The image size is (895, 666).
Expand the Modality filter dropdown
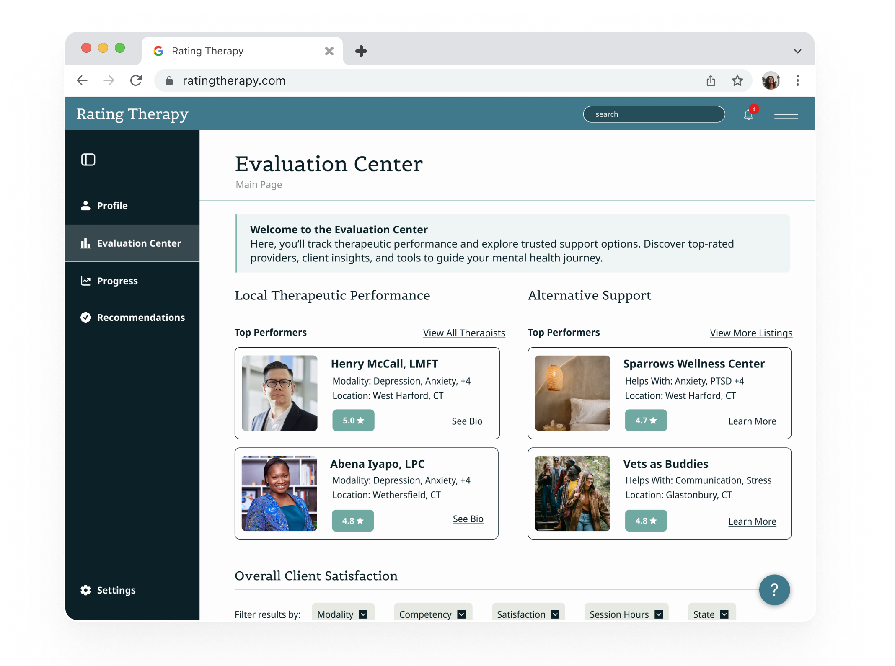point(342,614)
